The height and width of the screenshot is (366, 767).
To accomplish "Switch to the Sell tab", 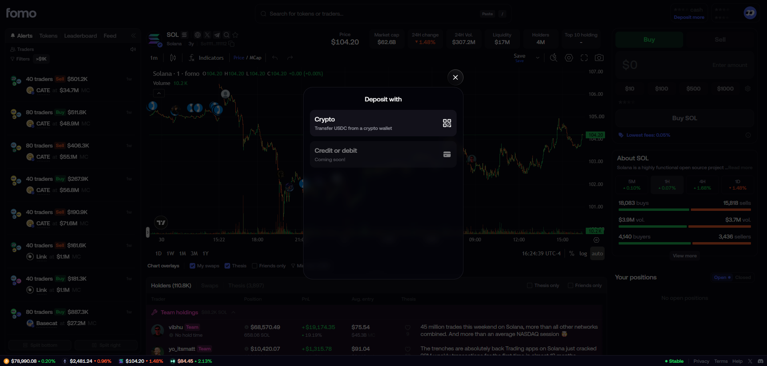I will [720, 40].
